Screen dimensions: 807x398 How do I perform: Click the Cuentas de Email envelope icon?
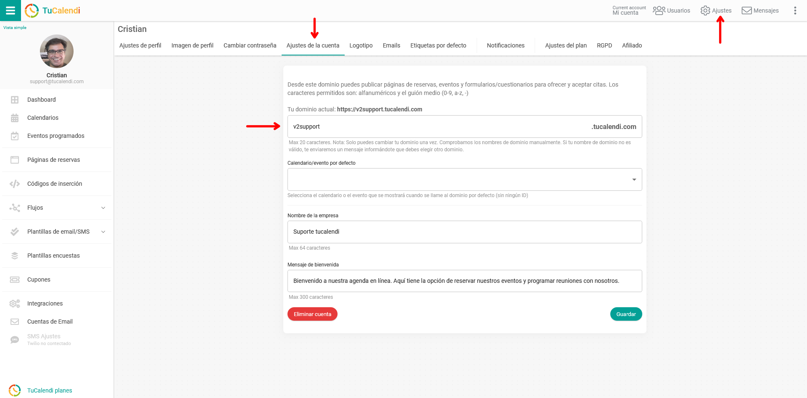15,322
